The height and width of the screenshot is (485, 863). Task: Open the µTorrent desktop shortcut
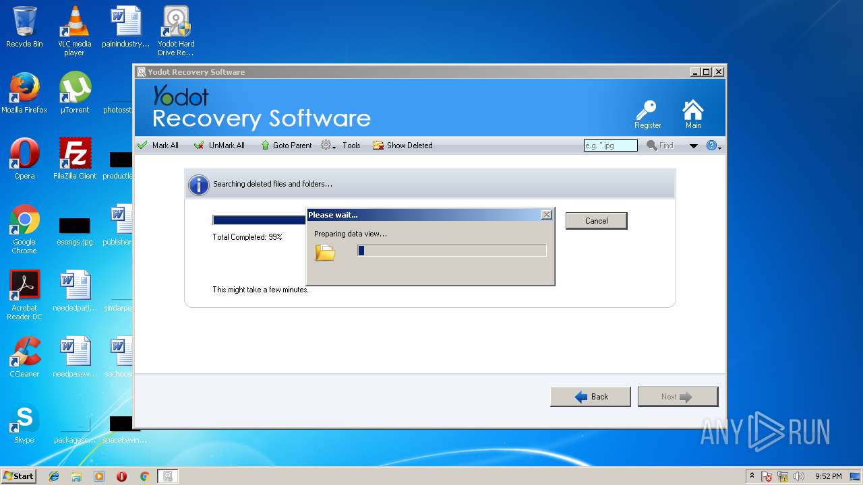pyautogui.click(x=74, y=93)
